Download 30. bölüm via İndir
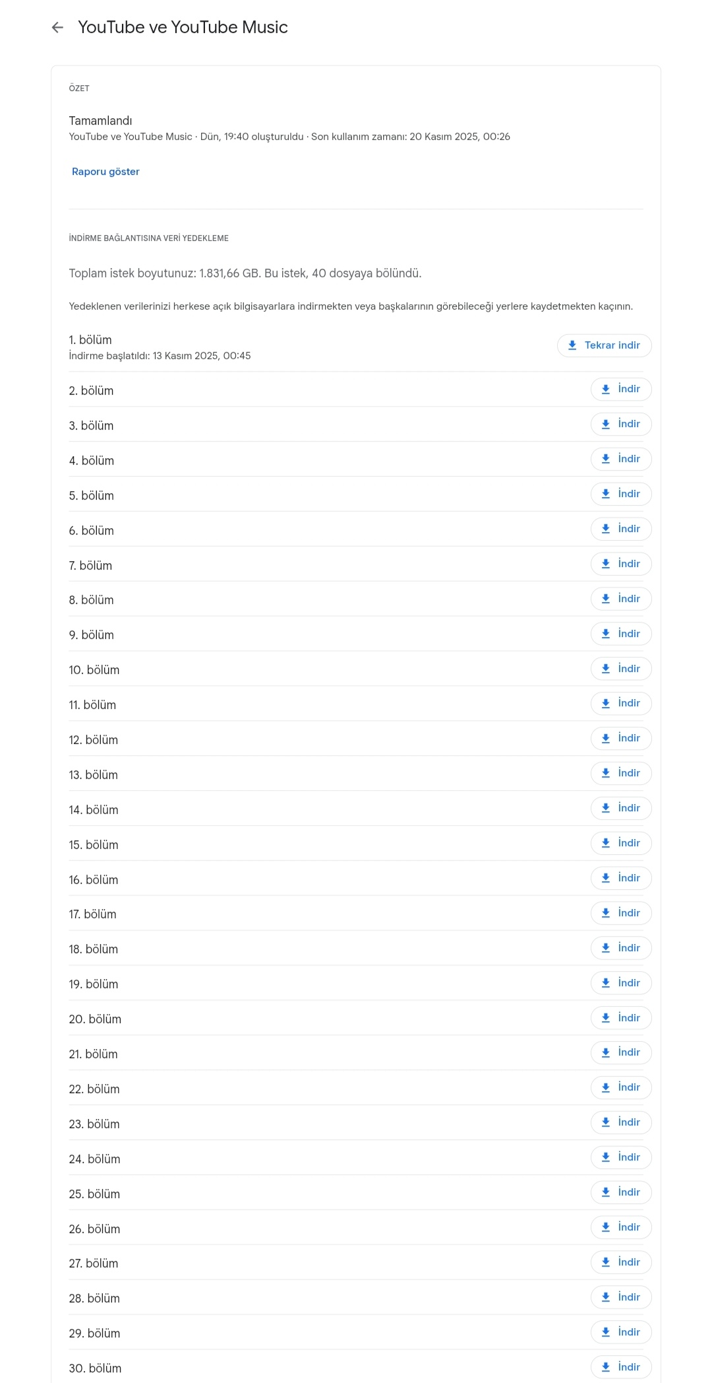 click(621, 1366)
